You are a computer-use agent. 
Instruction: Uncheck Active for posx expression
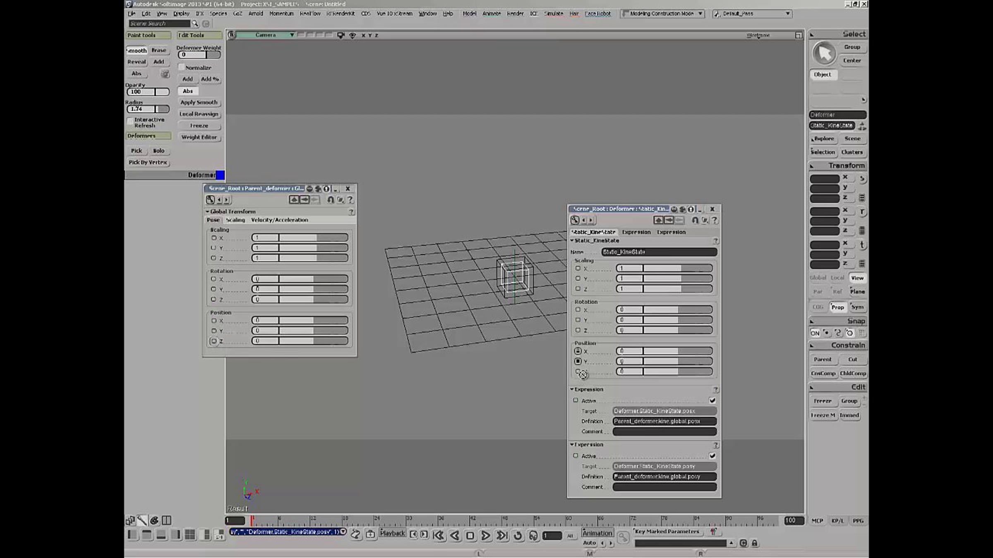[712, 401]
